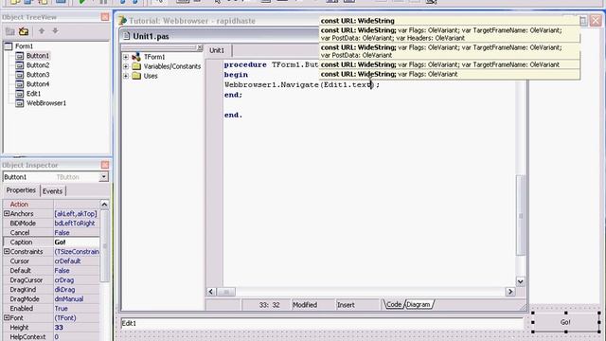Click the 'begin' keyword in the code
Screen dimensions: 606x341
point(236,75)
